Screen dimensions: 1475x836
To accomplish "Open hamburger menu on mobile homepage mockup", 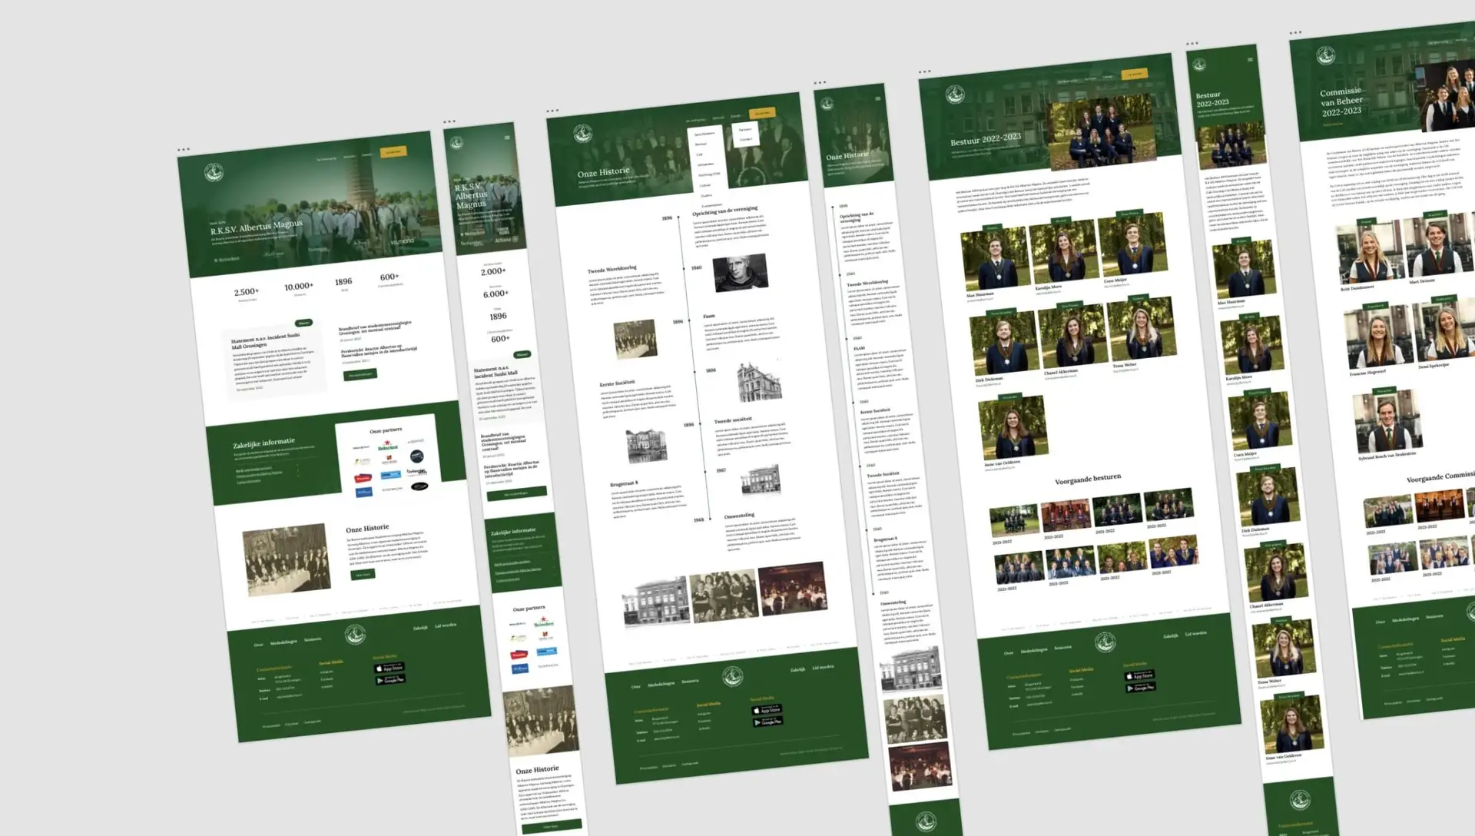I will 507,138.
